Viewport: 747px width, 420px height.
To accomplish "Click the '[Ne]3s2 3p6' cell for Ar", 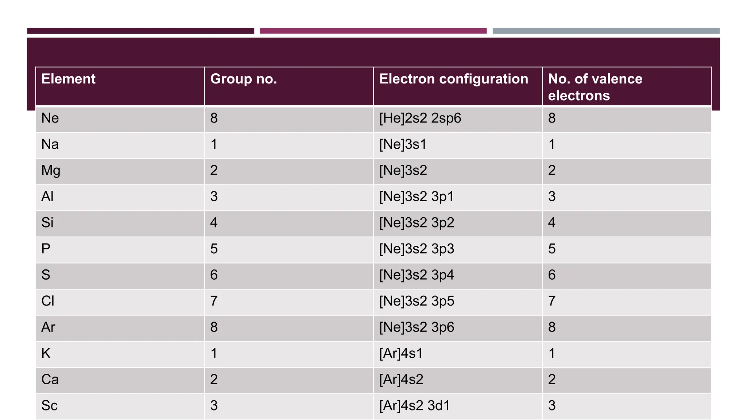I will [x=417, y=327].
